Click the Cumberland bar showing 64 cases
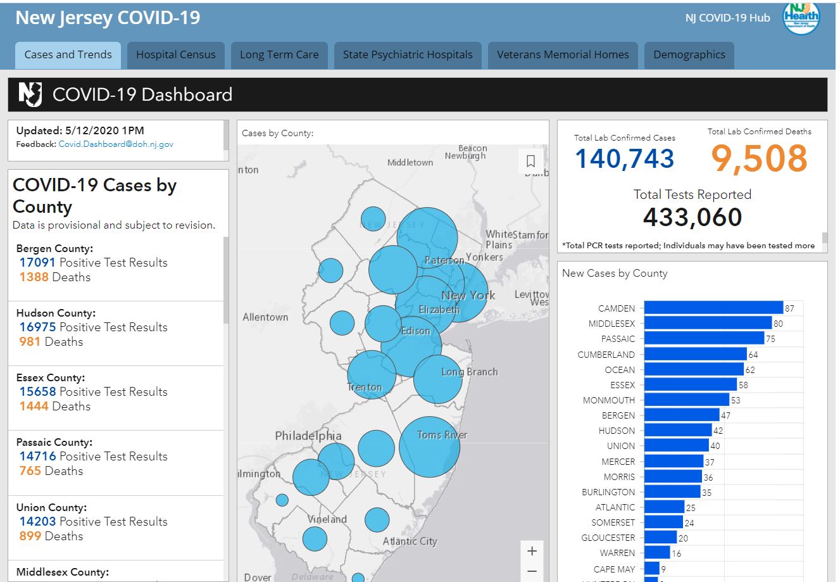Screen dimensions: 840x582 click(696, 354)
